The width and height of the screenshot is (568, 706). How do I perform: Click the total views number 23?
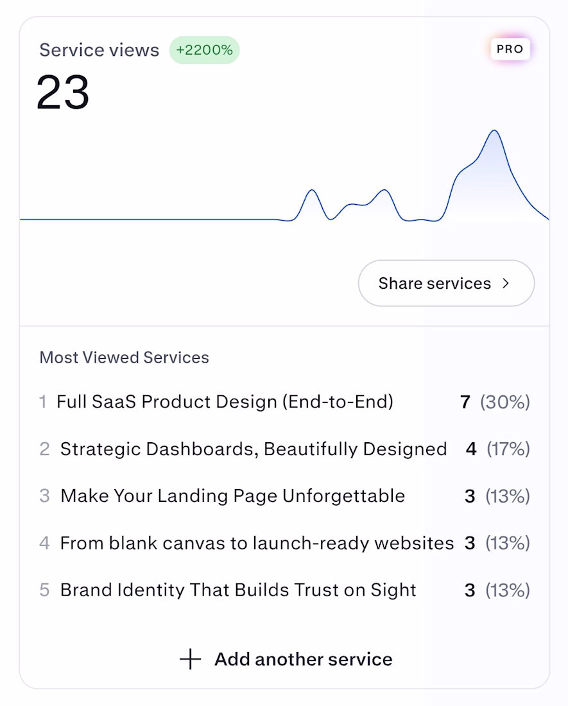pyautogui.click(x=63, y=92)
